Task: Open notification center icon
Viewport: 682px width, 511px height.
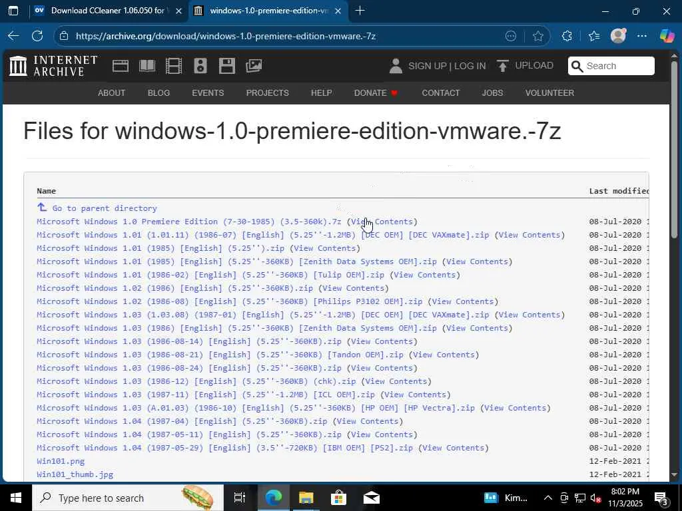Action: pos(661,498)
